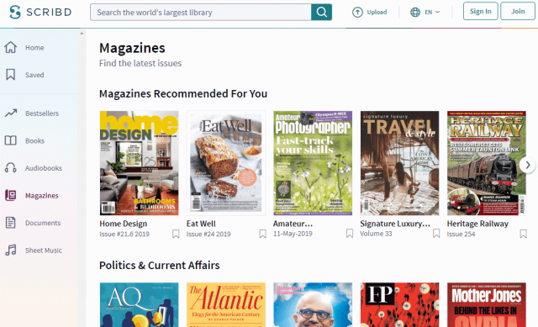Click the upload arrow icon

(357, 13)
